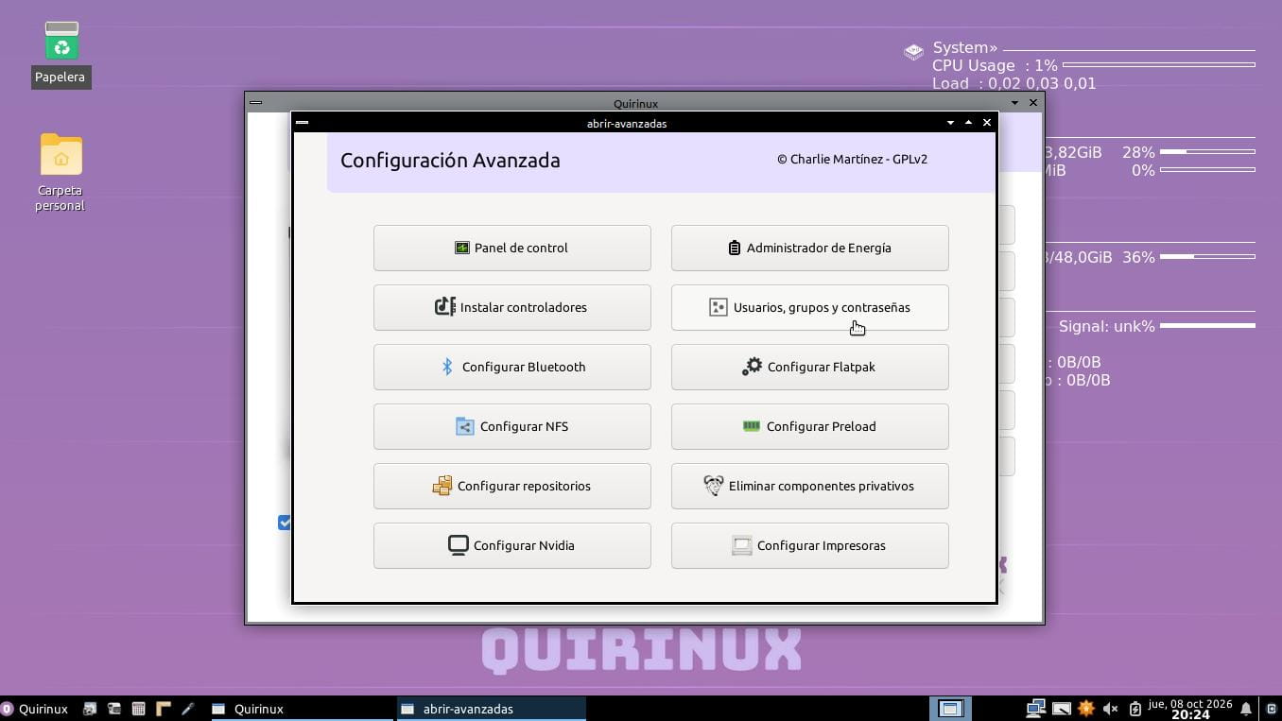Open Carpeta personal desktop folder

61,172
